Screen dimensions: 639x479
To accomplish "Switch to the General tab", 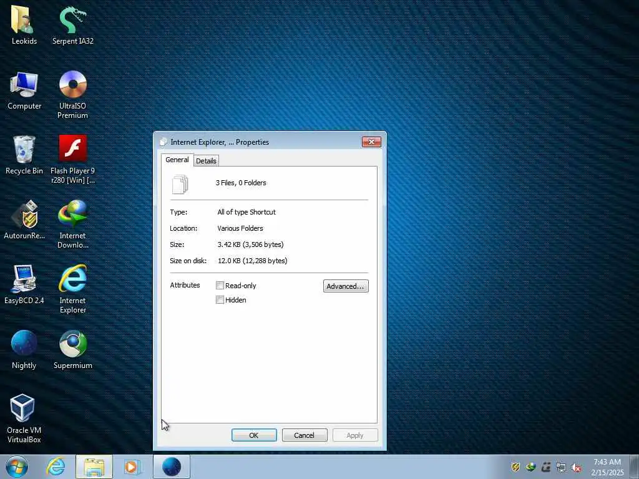I will point(177,160).
